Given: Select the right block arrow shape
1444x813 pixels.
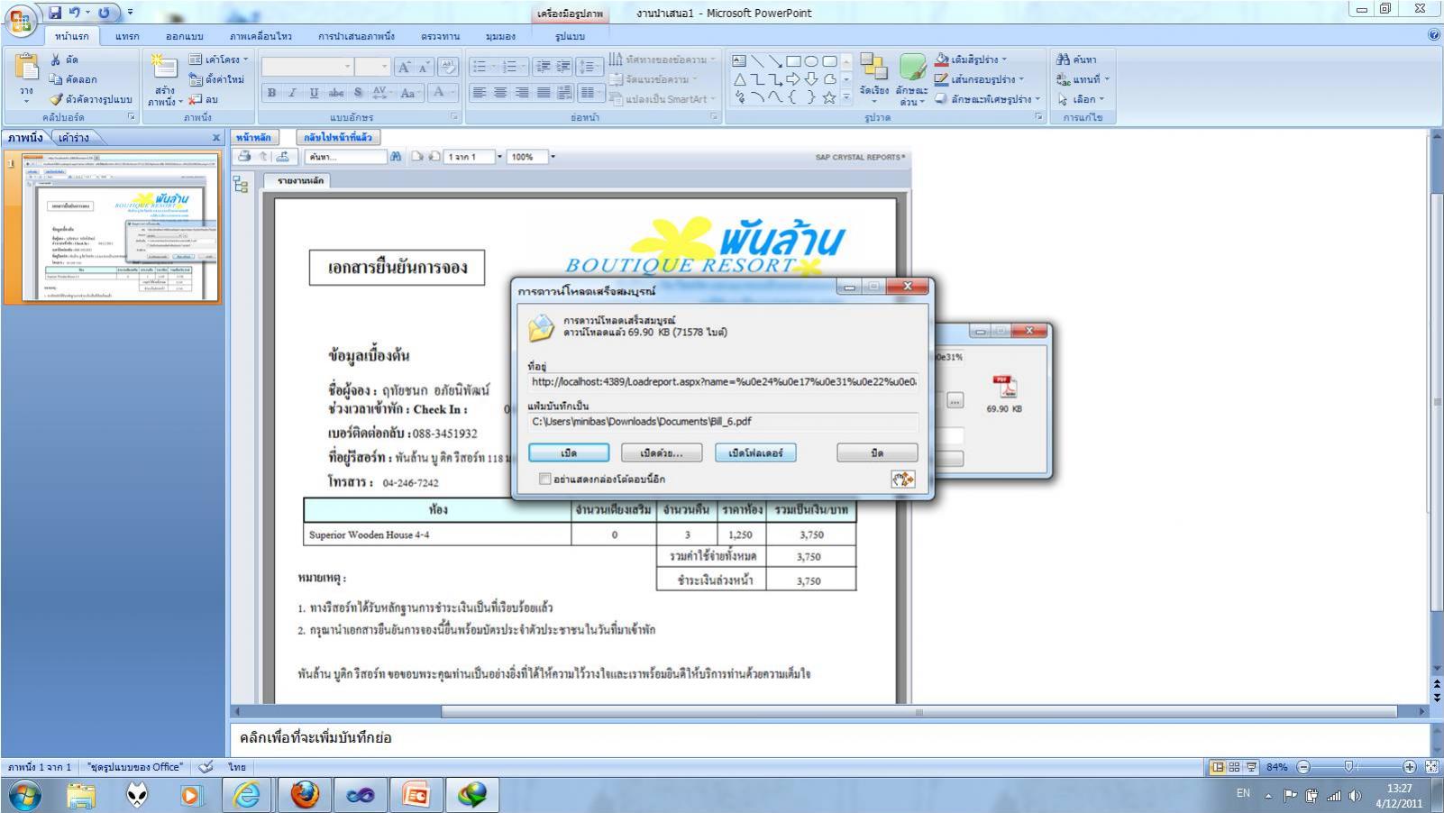Looking at the screenshot, I should pyautogui.click(x=793, y=79).
